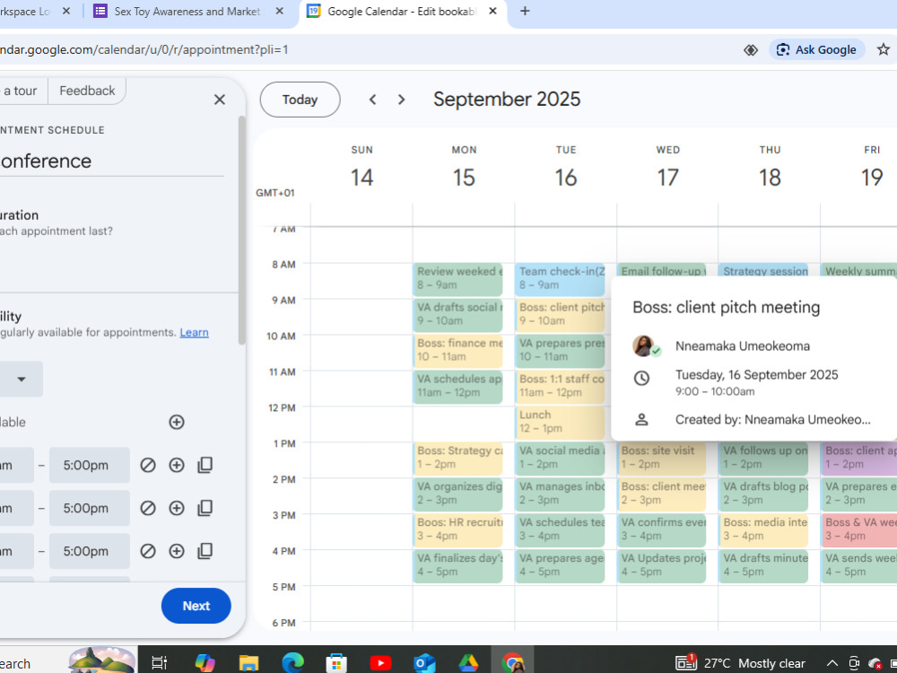
Task: Open Outlook from the taskbar
Action: pos(424,663)
